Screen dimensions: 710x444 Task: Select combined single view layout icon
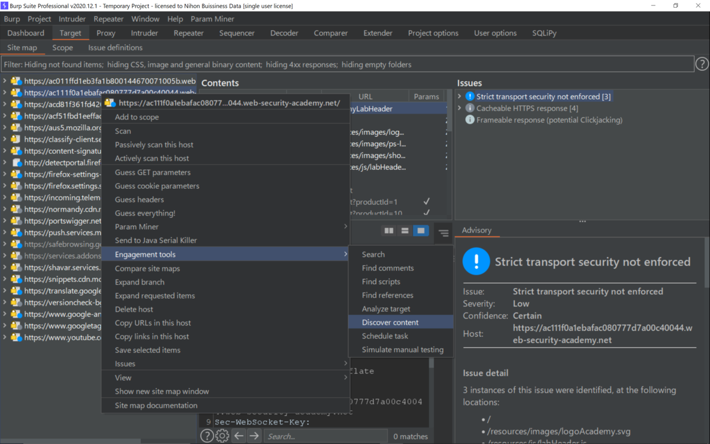click(x=421, y=231)
